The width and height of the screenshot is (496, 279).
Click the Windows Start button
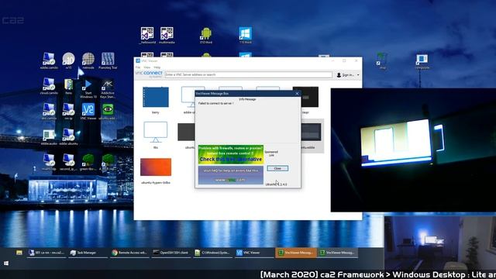6,263
